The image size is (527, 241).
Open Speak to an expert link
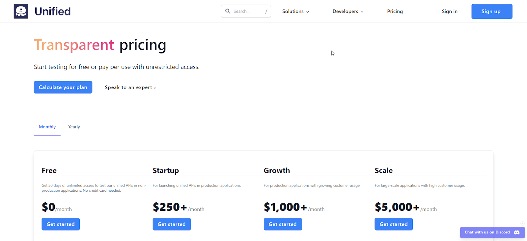pyautogui.click(x=130, y=87)
